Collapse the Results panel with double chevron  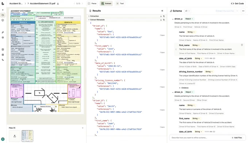tap(162, 11)
